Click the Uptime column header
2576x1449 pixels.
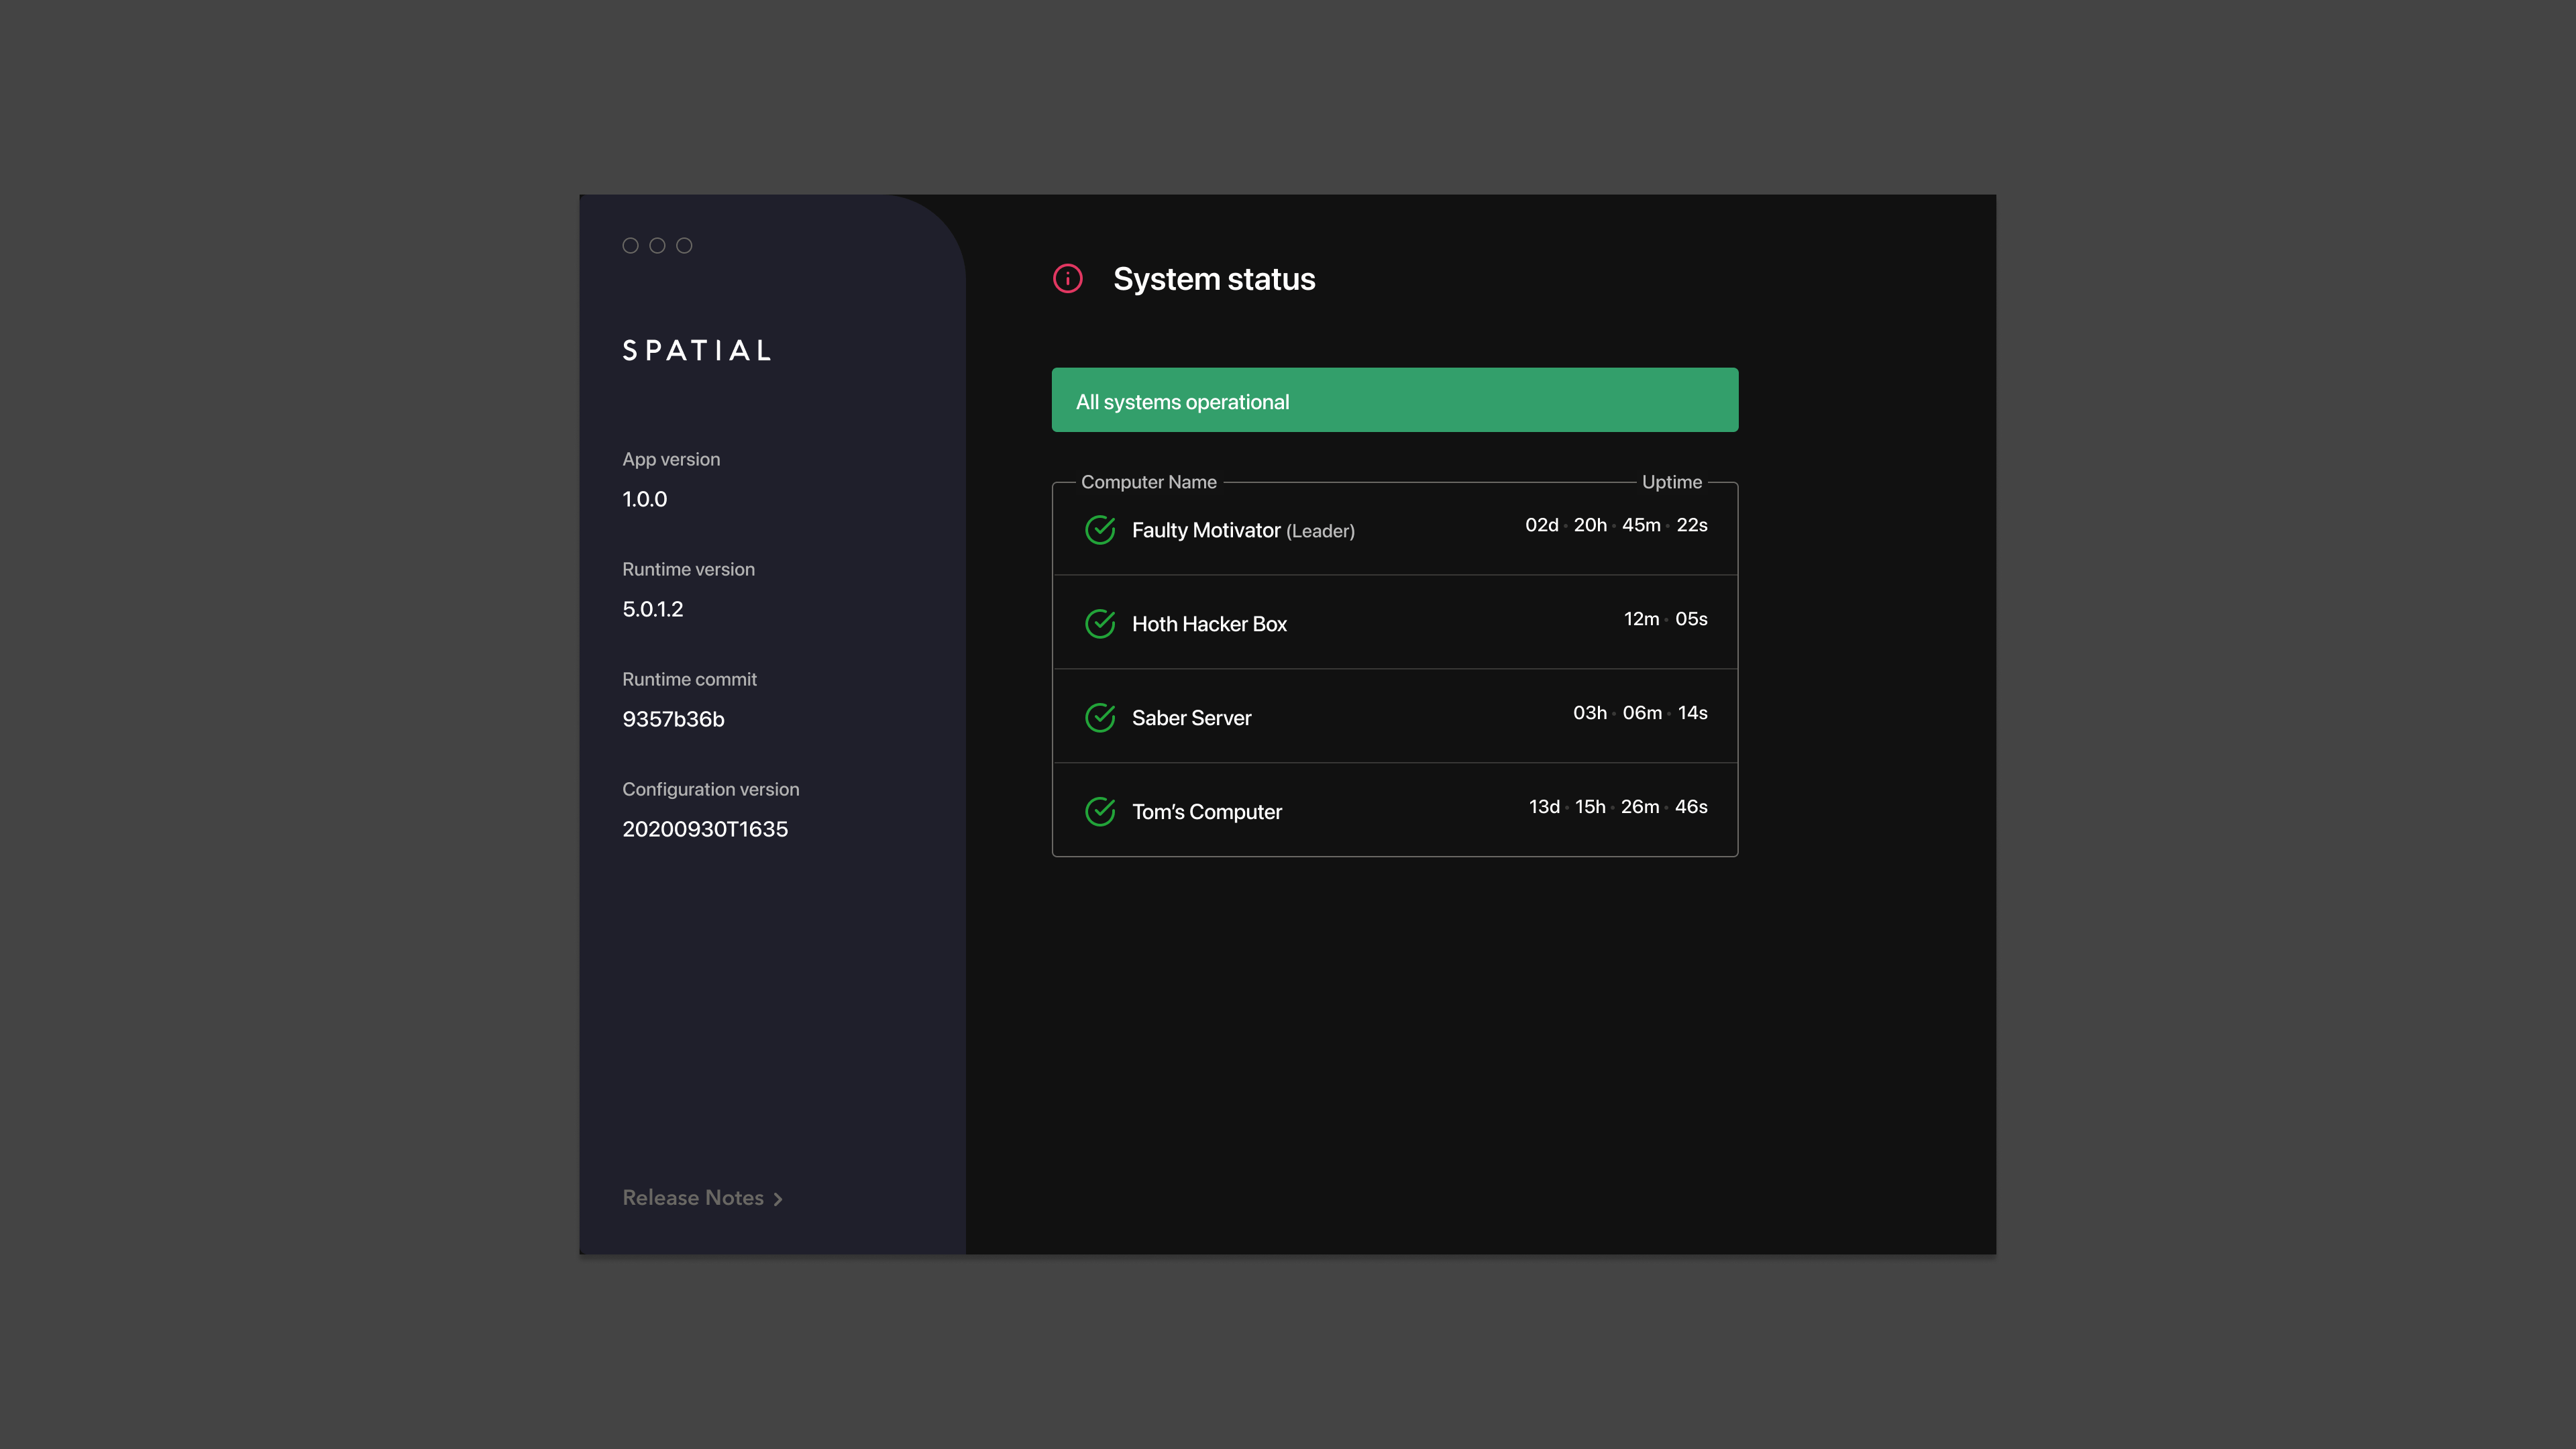(1671, 482)
